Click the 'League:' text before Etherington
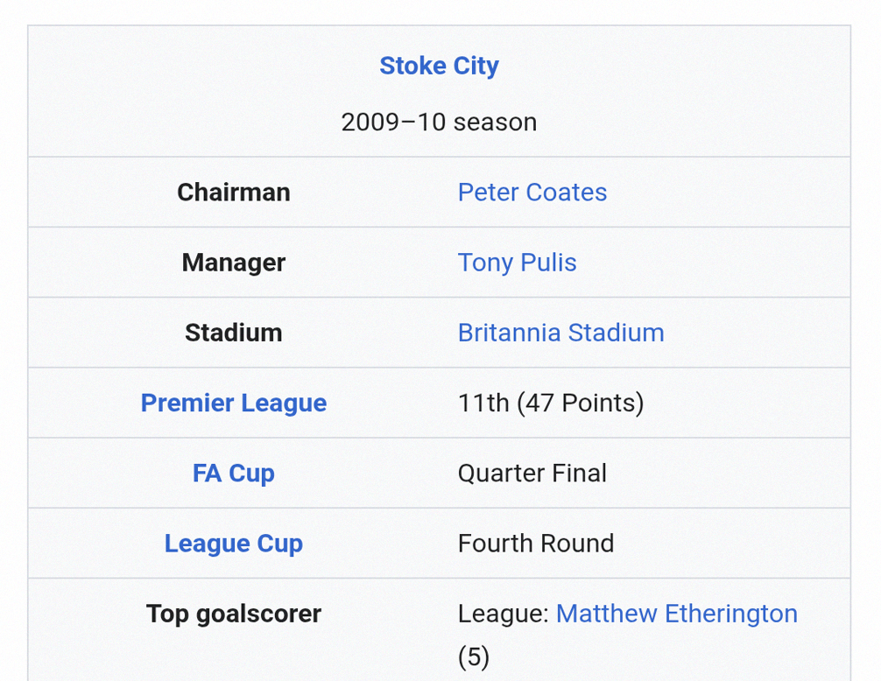 503,614
